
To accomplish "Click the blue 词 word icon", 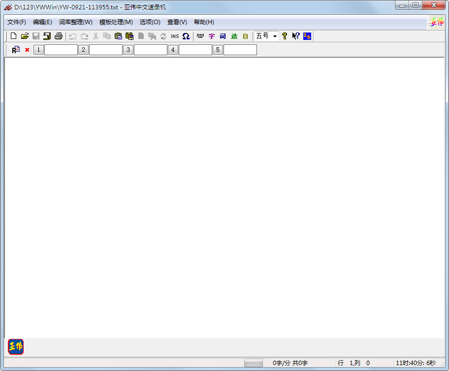I will [x=223, y=36].
